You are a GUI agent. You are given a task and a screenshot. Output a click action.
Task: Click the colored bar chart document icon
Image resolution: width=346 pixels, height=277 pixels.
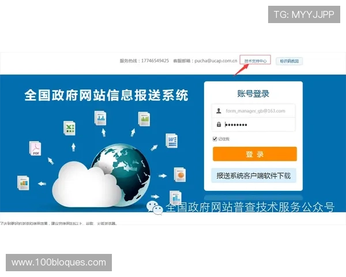pos(24,183)
